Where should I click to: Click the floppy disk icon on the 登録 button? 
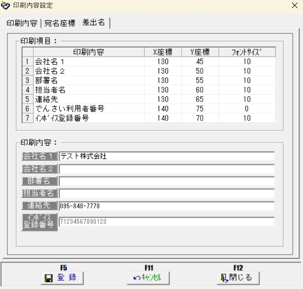pos(50,278)
